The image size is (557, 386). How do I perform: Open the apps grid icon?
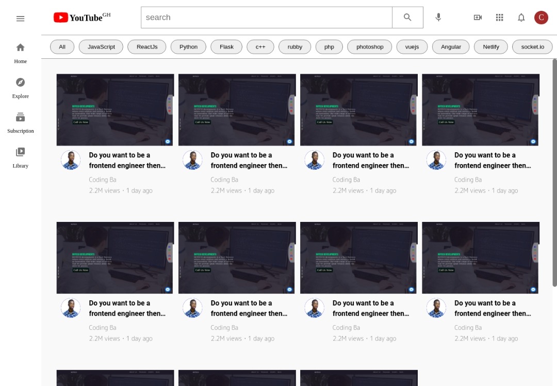pyautogui.click(x=499, y=18)
